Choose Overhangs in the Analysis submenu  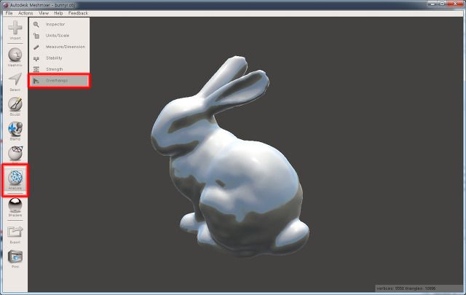(59, 81)
